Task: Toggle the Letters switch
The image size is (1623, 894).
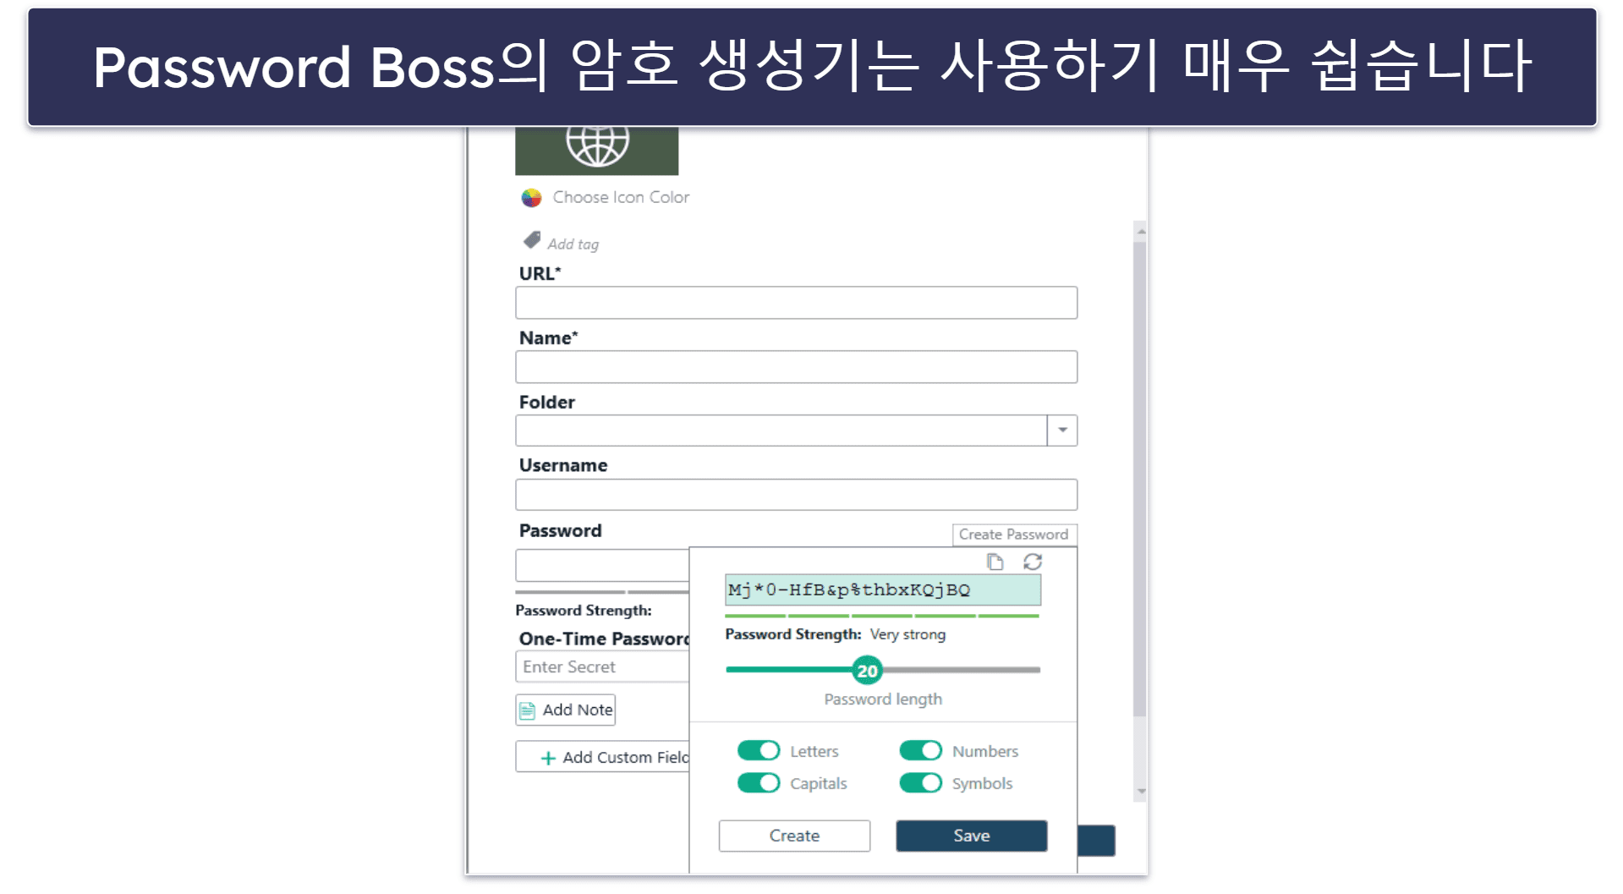Action: tap(759, 751)
